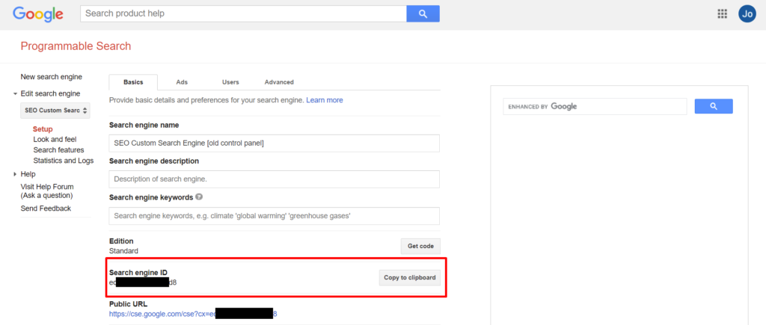Open the Google apps grid

(x=722, y=13)
